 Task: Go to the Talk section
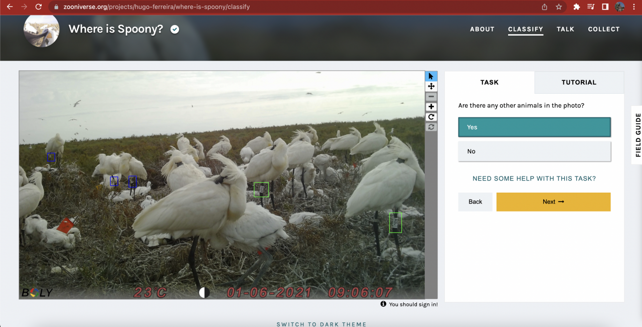tap(565, 29)
